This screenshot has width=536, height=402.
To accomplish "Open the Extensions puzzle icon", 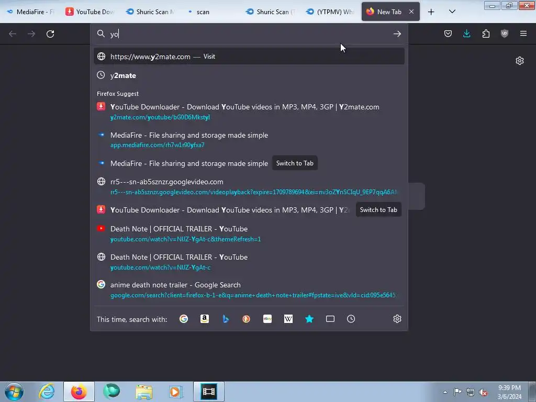I will 486,33.
